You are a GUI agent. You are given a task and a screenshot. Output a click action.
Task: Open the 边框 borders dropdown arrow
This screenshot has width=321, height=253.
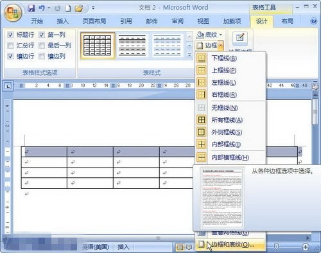click(221, 46)
